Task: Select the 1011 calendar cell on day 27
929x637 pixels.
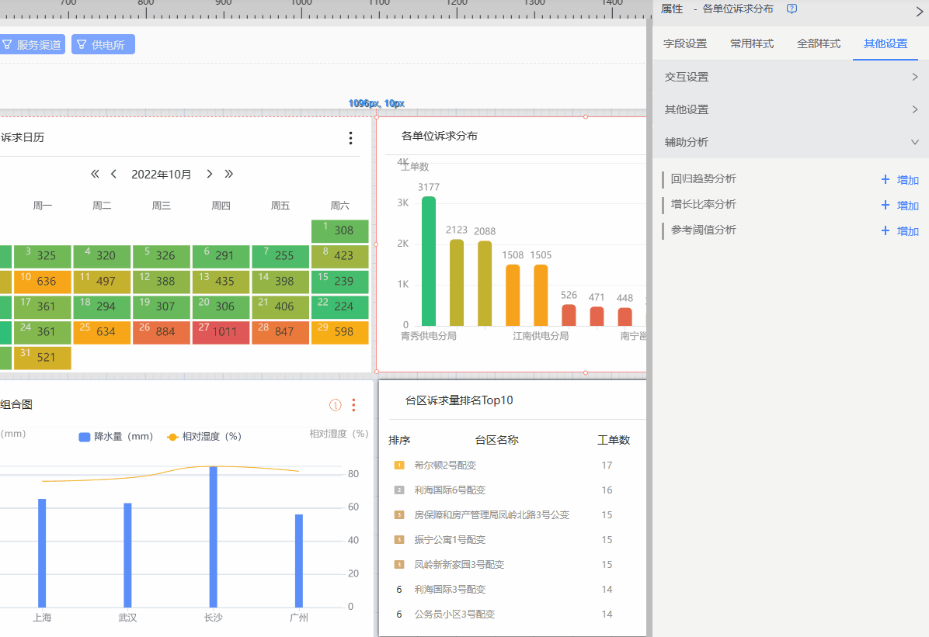Action: click(221, 332)
